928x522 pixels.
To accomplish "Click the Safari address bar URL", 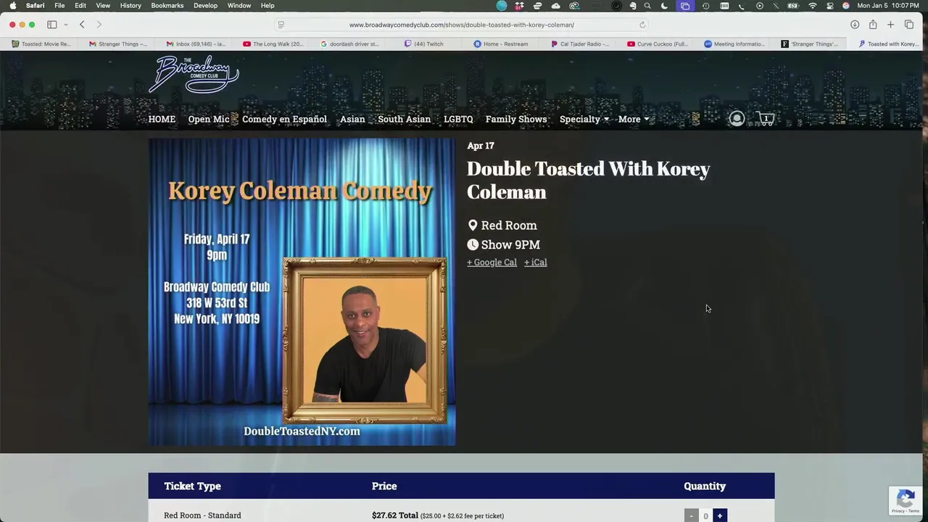I will 462,25.
